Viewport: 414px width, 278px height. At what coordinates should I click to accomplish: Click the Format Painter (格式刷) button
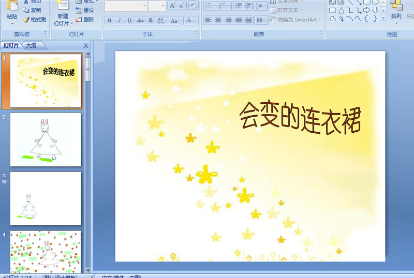(34, 20)
